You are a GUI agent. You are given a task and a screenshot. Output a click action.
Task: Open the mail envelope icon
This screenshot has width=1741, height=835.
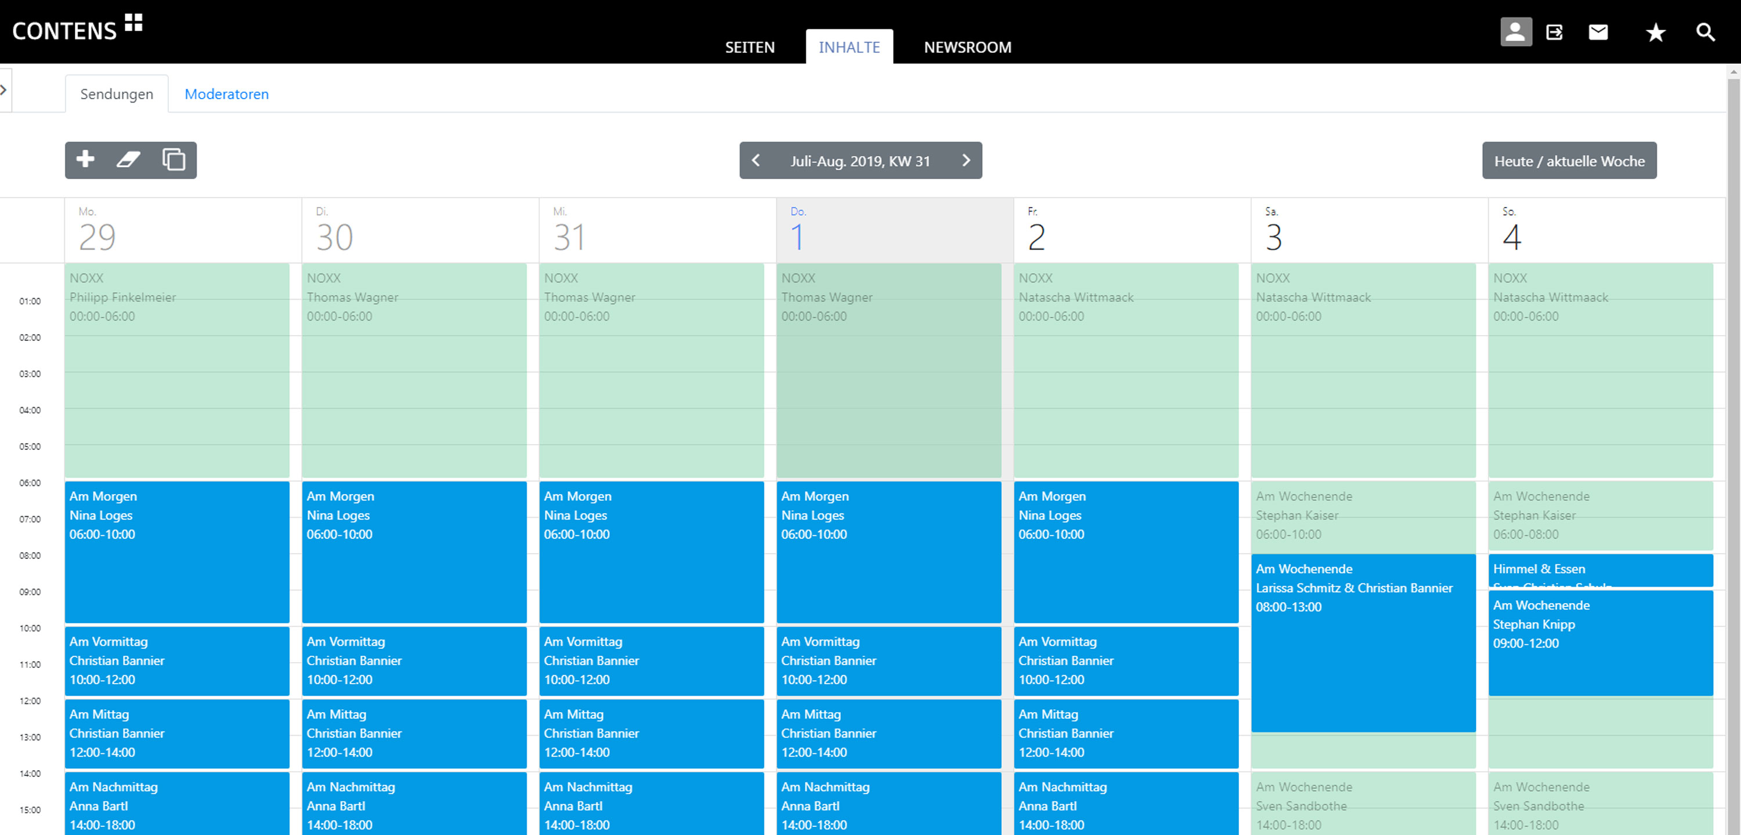[1598, 32]
